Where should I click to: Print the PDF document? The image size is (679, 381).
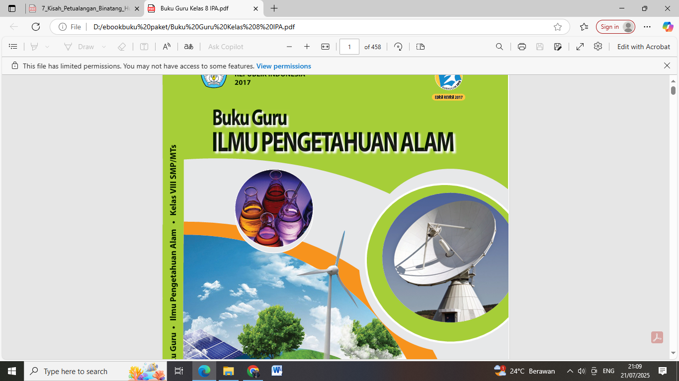coord(521,46)
